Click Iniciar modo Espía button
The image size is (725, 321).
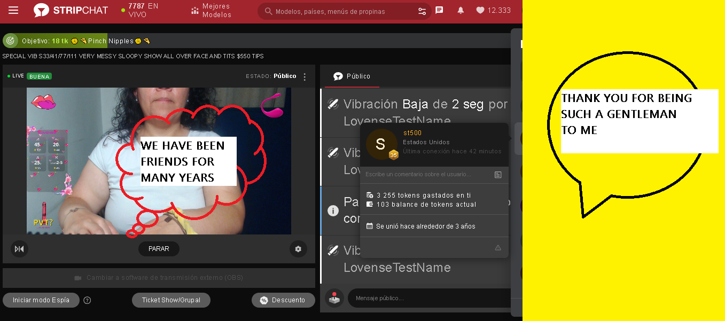tap(41, 300)
